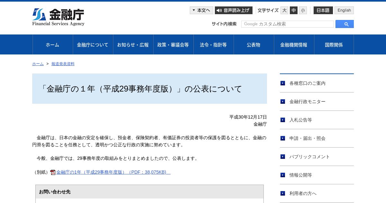The height and width of the screenshot is (203, 386).
Task: Click the arrow icon beside 各種窓口のご案内
Action: pyautogui.click(x=283, y=83)
